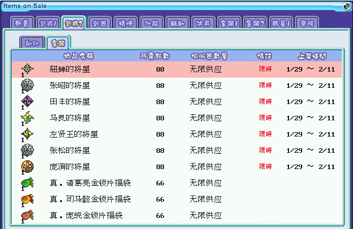Select the 田丰的将星 purple icon
The width and height of the screenshot is (353, 229).
coord(27,102)
